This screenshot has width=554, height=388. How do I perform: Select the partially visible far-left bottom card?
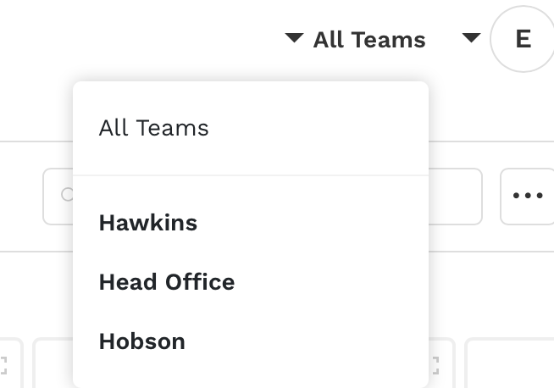tap(11, 363)
